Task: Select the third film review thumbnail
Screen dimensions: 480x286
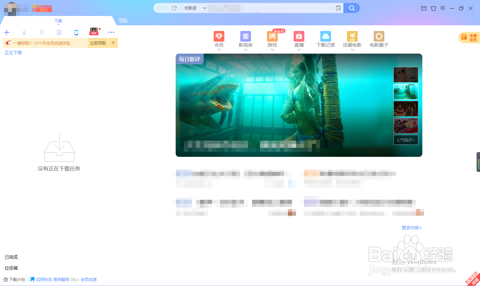Action: pos(406,109)
